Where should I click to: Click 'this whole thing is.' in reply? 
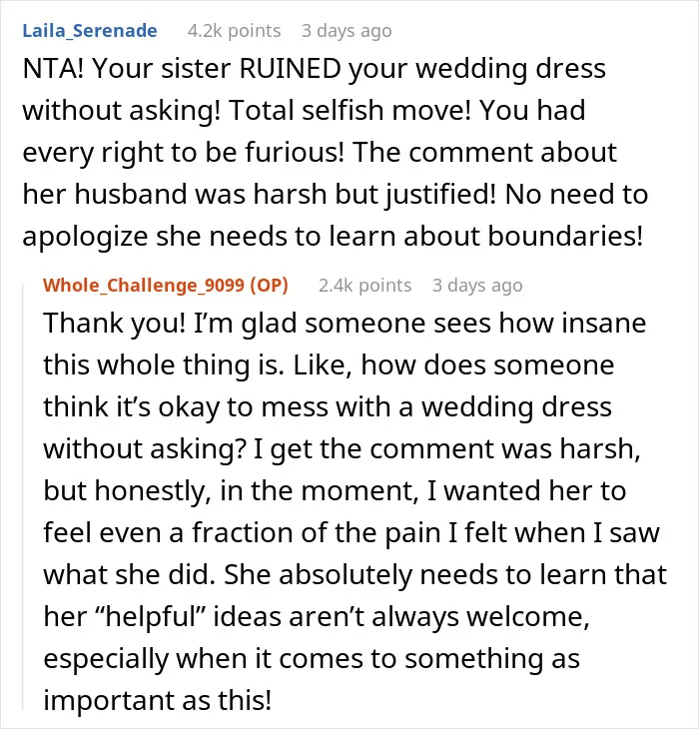(164, 364)
